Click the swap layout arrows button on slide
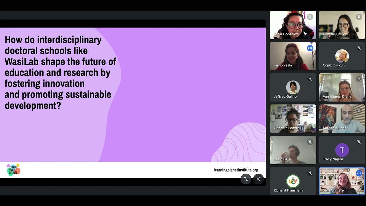The image size is (366, 206). (x=246, y=179)
